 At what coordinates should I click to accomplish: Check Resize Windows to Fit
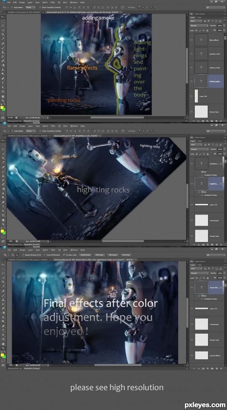23,255
